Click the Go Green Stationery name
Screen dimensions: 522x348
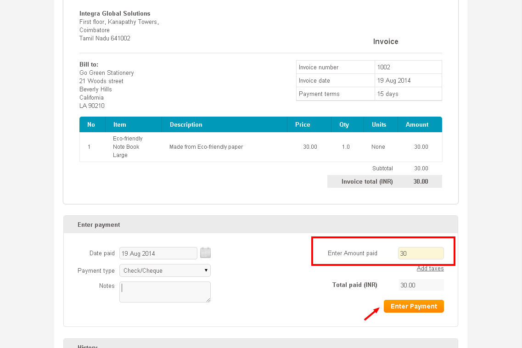point(107,73)
